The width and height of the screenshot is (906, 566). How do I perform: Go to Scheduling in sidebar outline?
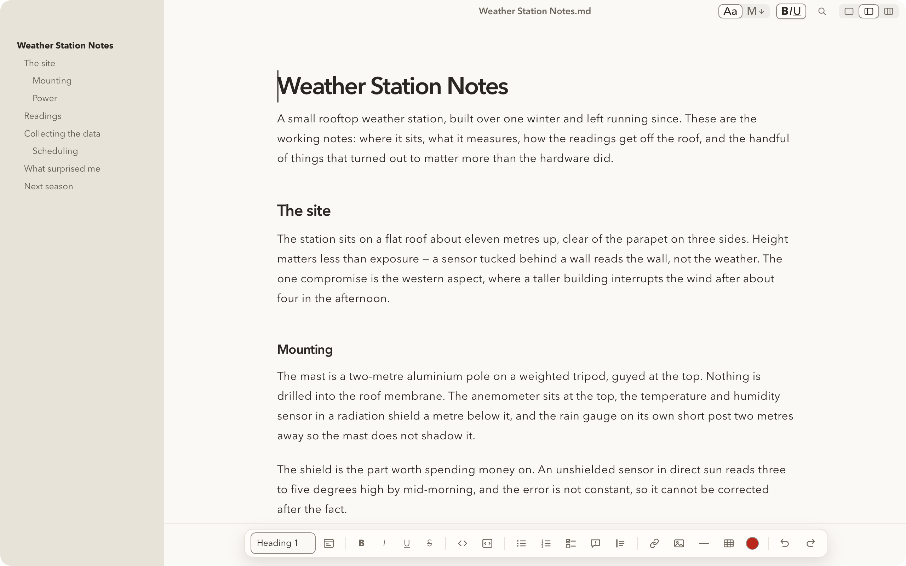(x=56, y=151)
